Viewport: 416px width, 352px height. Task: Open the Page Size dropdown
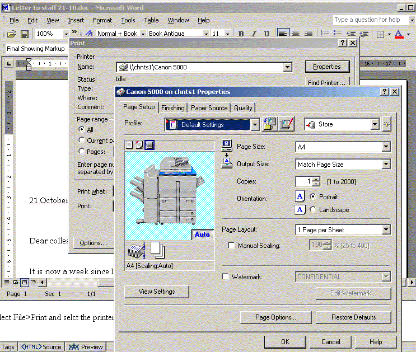coord(386,147)
